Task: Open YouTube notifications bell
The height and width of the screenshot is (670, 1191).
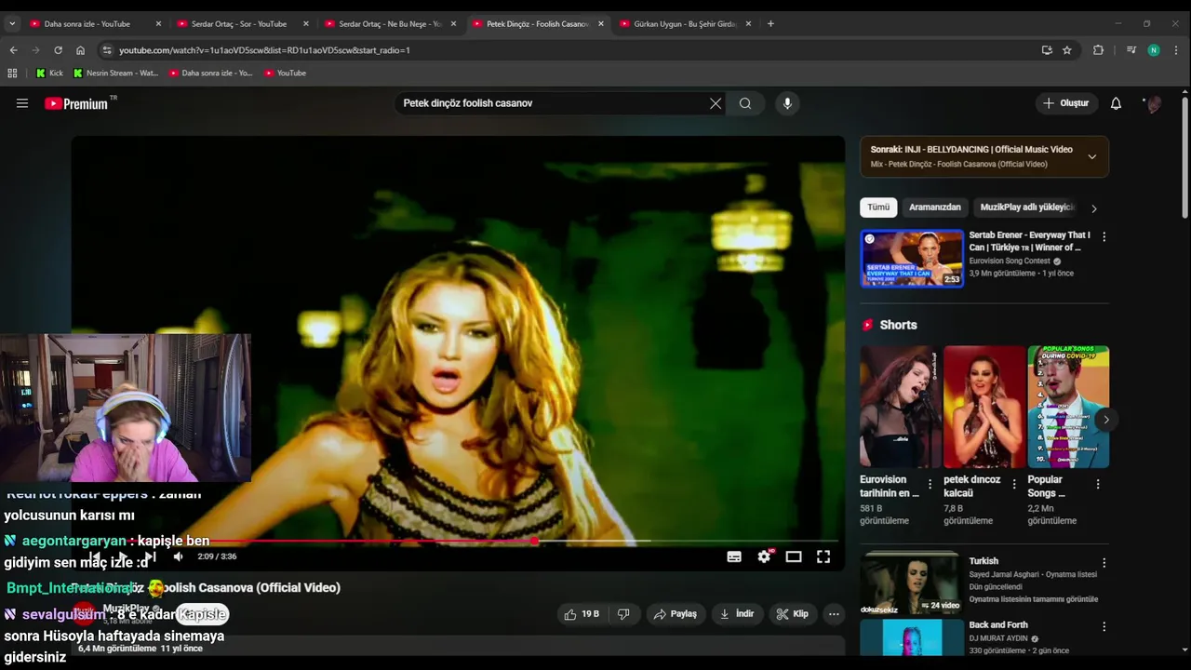Action: click(1116, 103)
